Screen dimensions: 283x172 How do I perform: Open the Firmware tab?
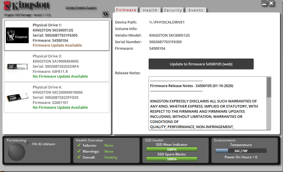coord(126,10)
